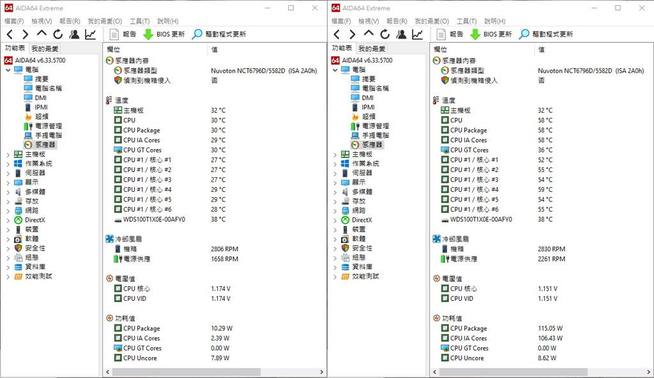Click the Up arrow in left window toolbar
This screenshot has height=378, width=654.
(42, 33)
